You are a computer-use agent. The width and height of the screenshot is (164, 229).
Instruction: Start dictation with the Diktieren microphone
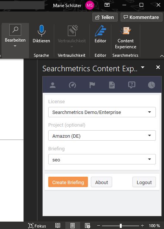[41, 31]
